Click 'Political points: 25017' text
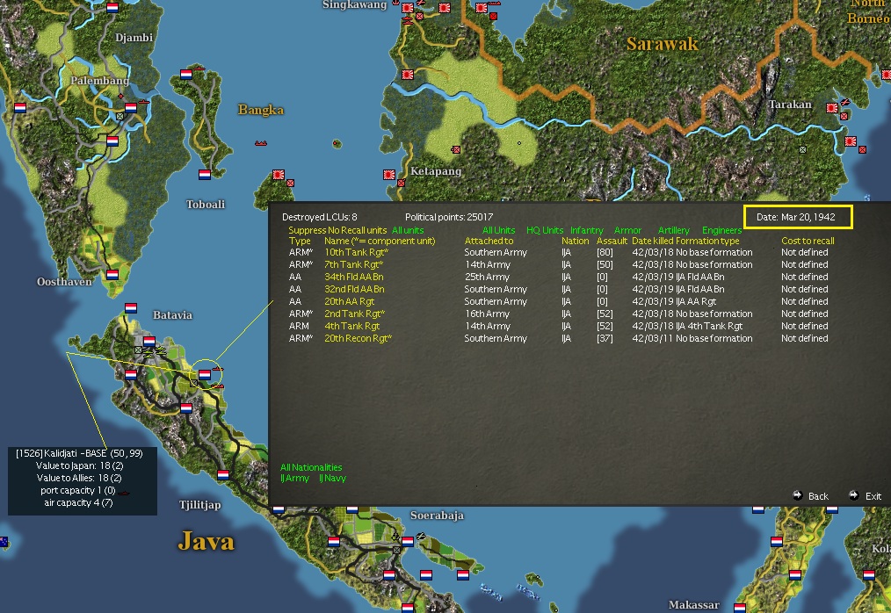Screen dimensions: 891x613 (x=449, y=217)
